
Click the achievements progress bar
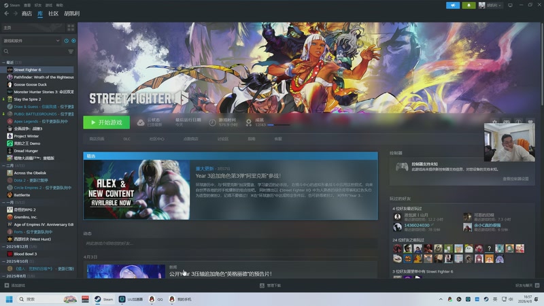pos(279,125)
